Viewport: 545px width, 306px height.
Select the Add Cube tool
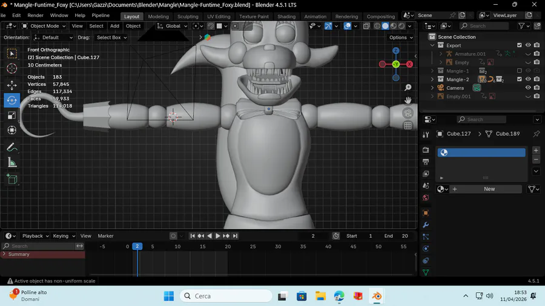click(12, 179)
